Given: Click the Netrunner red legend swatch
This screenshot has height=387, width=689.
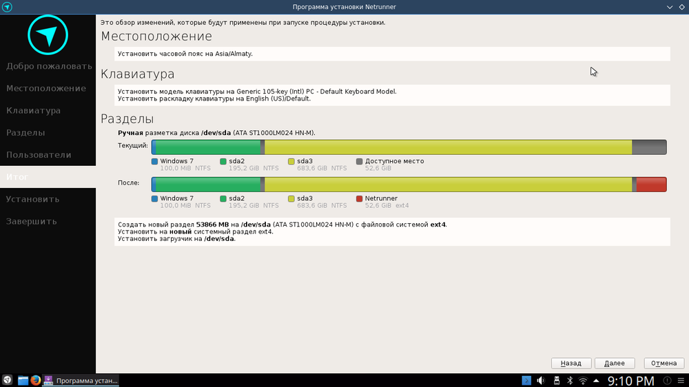Looking at the screenshot, I should [359, 199].
